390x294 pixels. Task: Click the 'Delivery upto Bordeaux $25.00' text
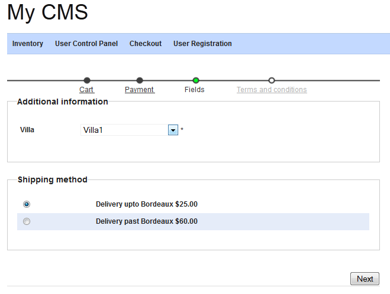(147, 204)
